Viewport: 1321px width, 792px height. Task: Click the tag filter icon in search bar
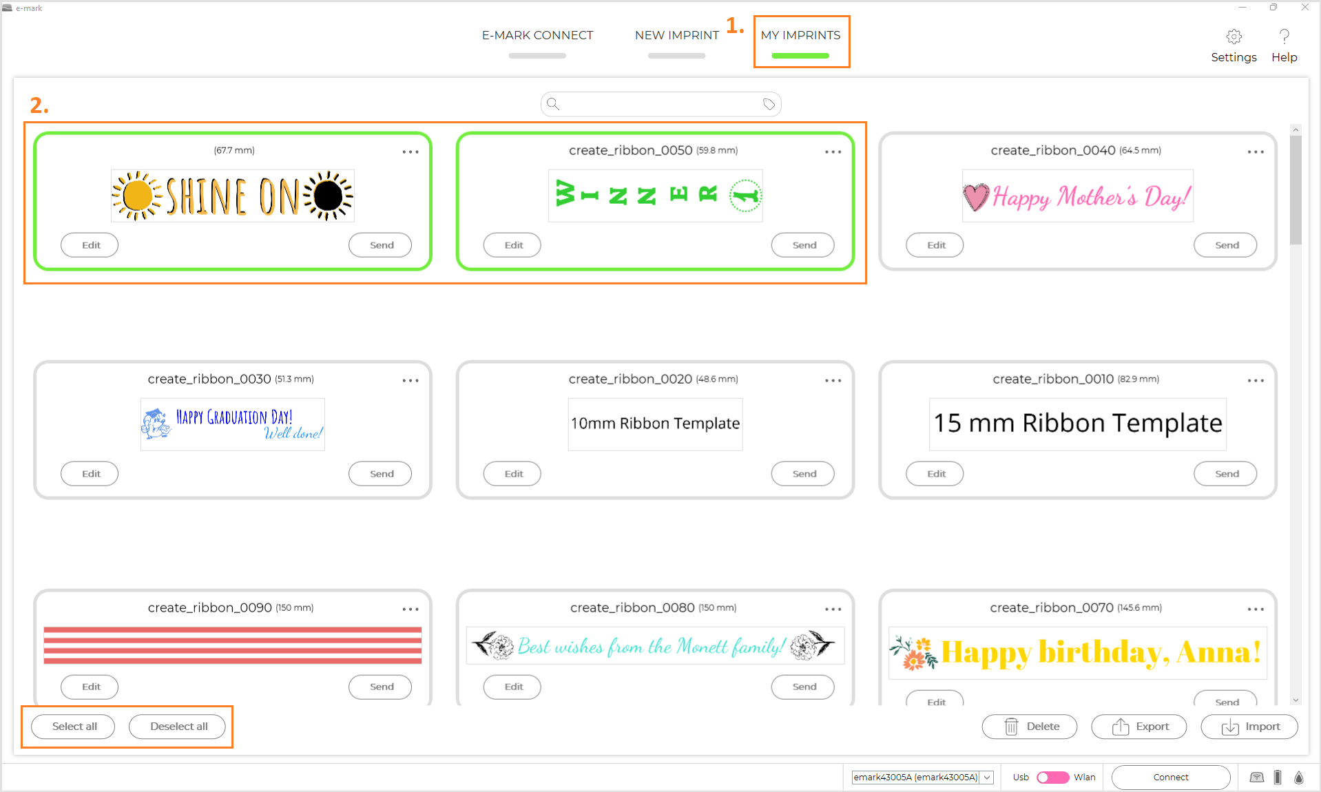pyautogui.click(x=769, y=105)
